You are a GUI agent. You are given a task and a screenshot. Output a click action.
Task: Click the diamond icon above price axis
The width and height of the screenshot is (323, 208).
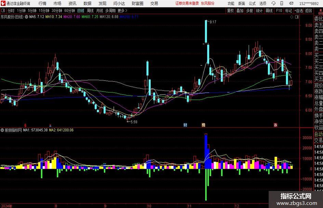(x=292, y=17)
